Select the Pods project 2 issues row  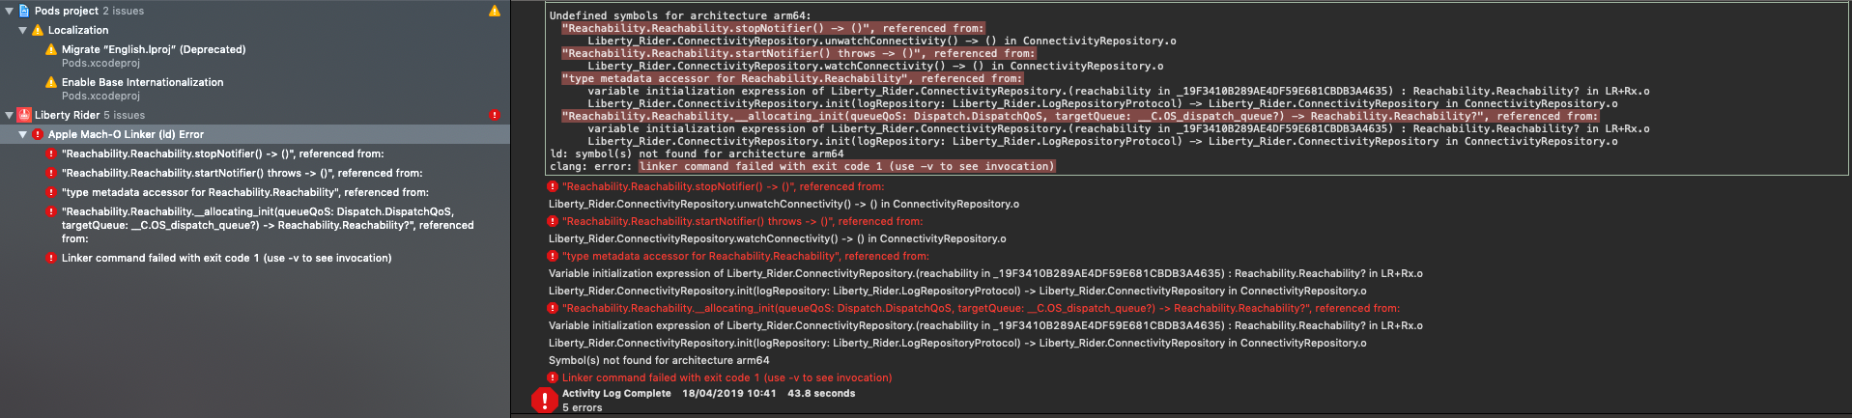(255, 11)
